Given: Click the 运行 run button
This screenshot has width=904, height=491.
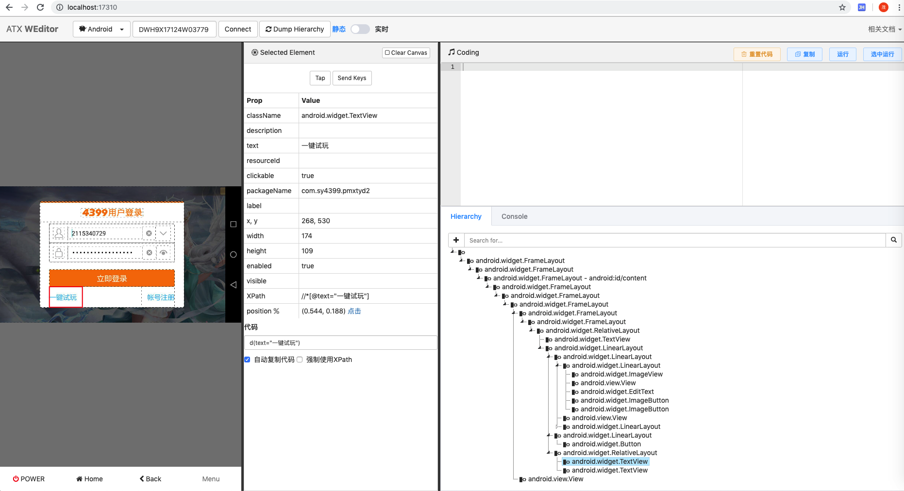Looking at the screenshot, I should pos(843,54).
